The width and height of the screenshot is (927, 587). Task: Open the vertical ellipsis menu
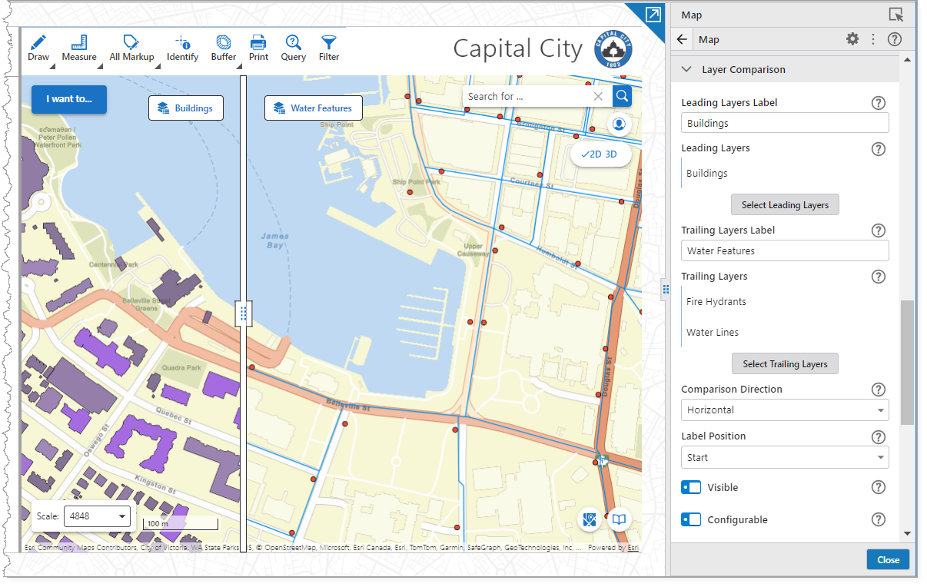click(873, 39)
